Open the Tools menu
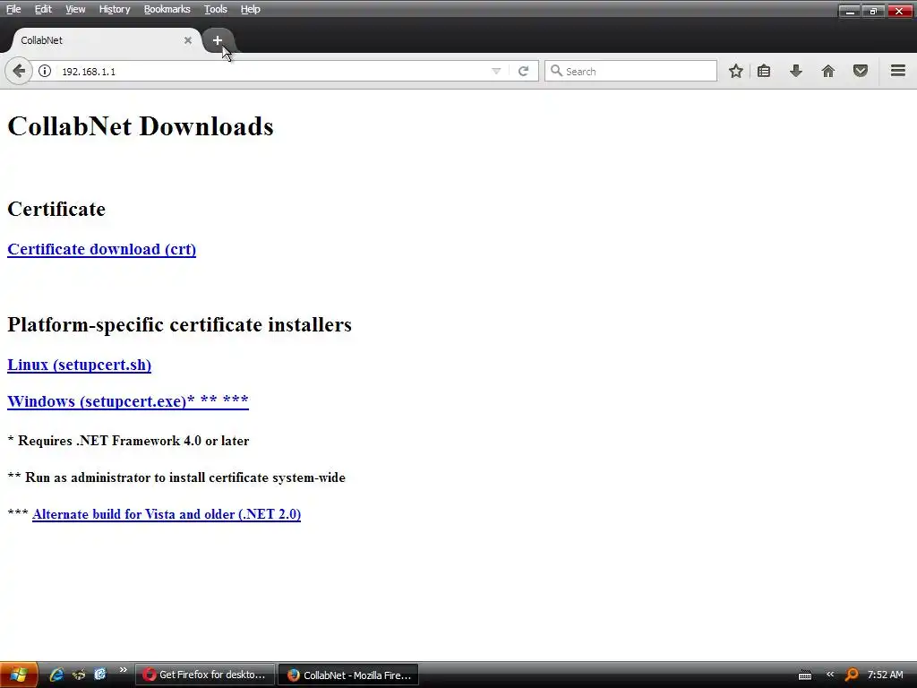 coord(215,9)
